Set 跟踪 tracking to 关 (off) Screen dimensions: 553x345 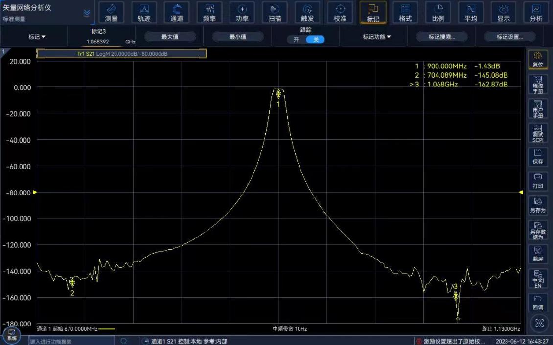[x=316, y=40]
